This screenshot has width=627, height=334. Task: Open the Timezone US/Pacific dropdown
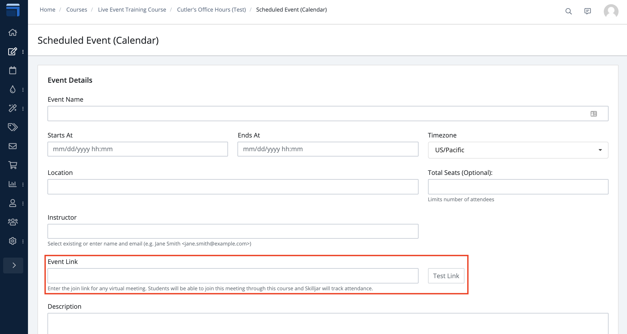[518, 150]
